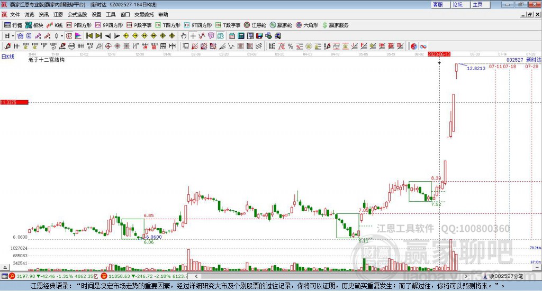Expand the candlestick style dropdown arrow

tap(61, 36)
